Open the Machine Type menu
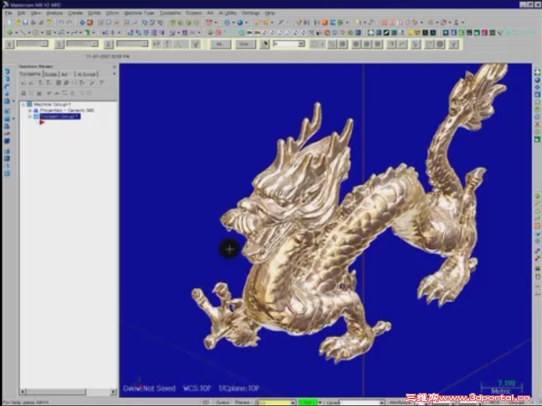Image resolution: width=542 pixels, height=406 pixels. click(x=139, y=13)
